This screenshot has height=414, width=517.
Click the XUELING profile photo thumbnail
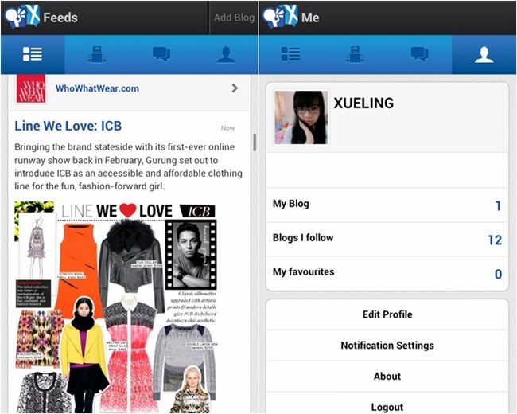tap(301, 118)
